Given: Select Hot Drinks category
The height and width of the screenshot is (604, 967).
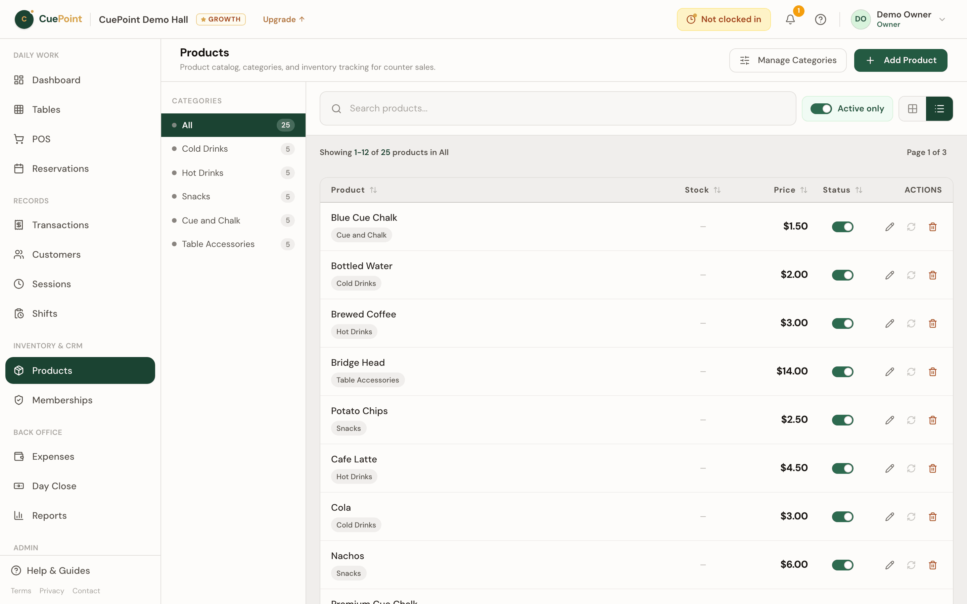Looking at the screenshot, I should [x=233, y=173].
